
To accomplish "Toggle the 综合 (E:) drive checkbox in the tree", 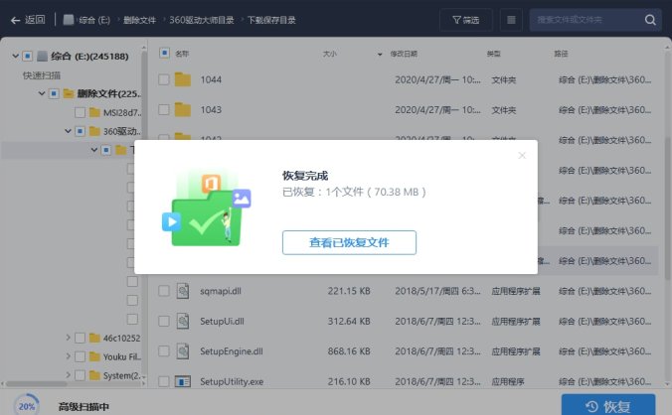I will [x=28, y=56].
